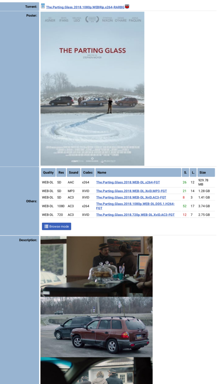Viewport: 222px width, 384px height.
Task: Sort by leechers L. column header
Action: point(193,172)
